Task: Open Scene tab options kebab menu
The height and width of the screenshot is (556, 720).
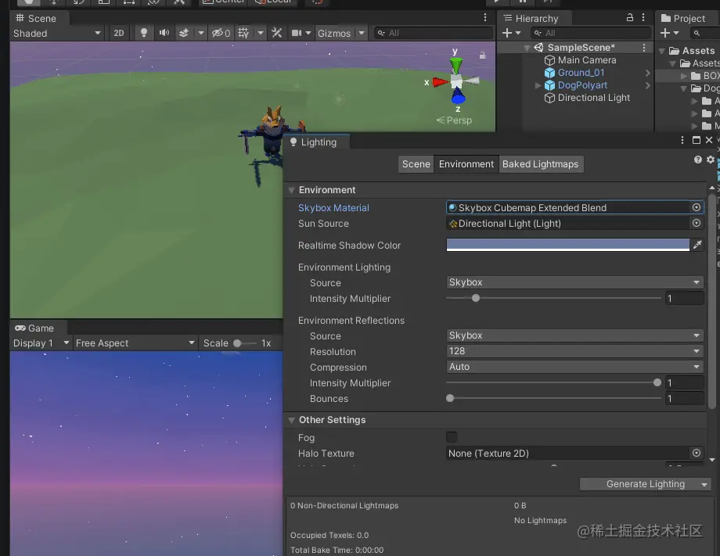Action: coord(485,17)
